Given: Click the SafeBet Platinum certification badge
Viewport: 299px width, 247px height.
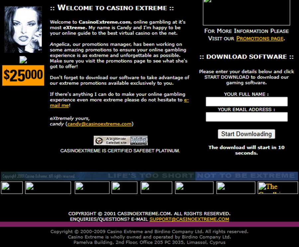Looking at the screenshot, I should coord(121,141).
